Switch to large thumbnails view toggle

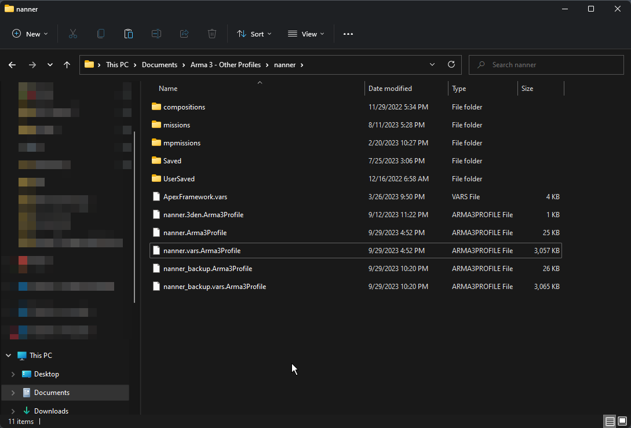point(622,421)
